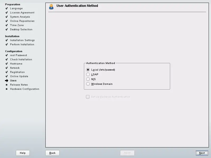
Task: Choose LDAP authentication method
Action: 88,75
